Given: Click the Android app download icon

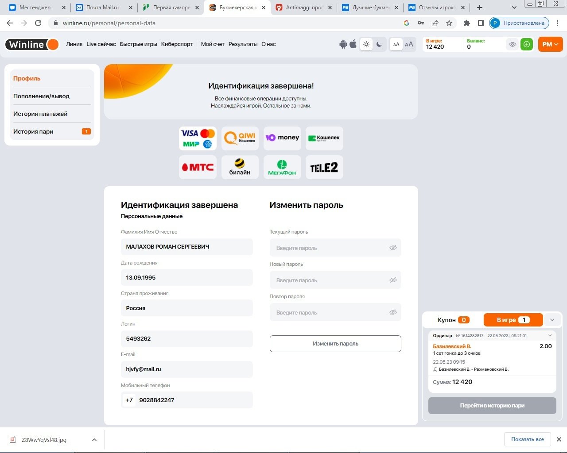Looking at the screenshot, I should point(343,44).
